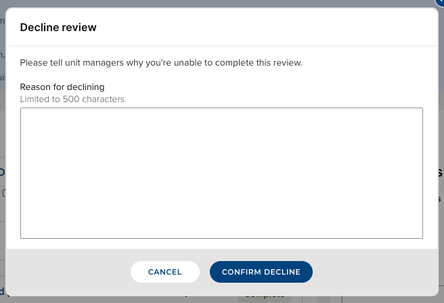Click the "Limited to 500 characters" hint
The width and height of the screenshot is (444, 303).
pyautogui.click(x=72, y=99)
